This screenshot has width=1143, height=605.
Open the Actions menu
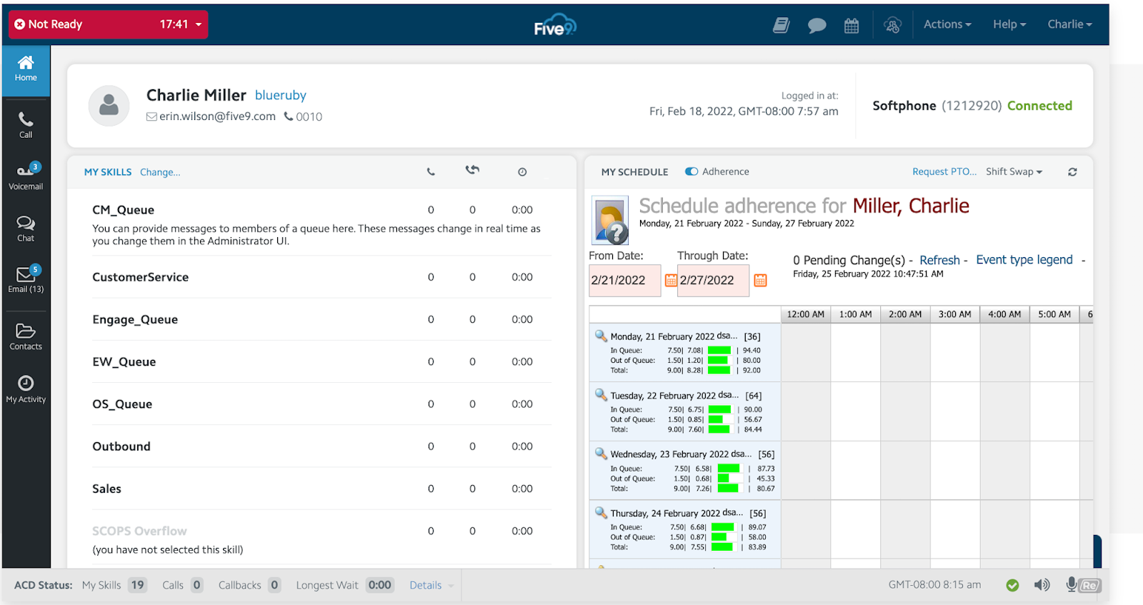click(x=947, y=24)
